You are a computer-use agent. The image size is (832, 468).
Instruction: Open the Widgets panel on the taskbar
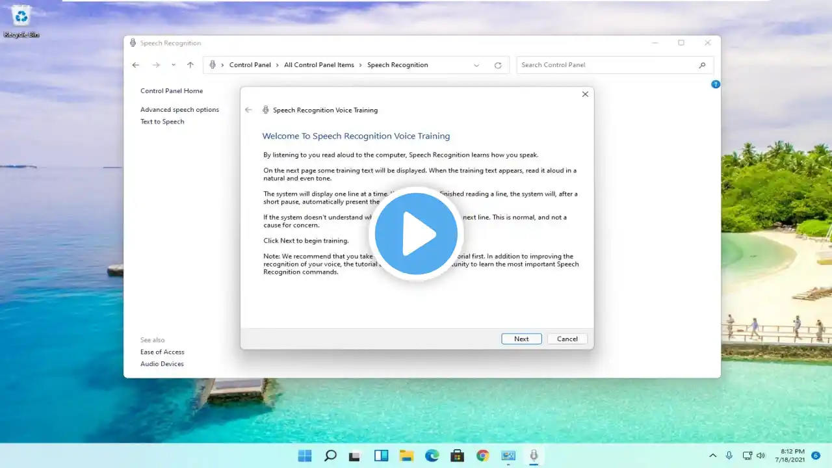tap(381, 456)
